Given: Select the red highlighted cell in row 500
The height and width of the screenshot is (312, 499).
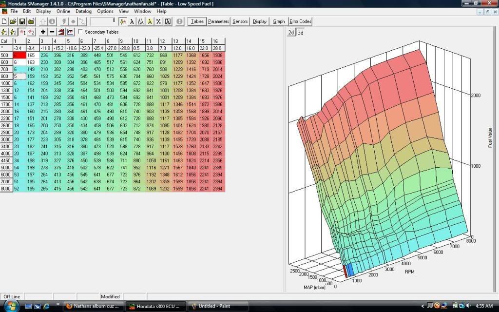Looking at the screenshot, I should (19, 56).
